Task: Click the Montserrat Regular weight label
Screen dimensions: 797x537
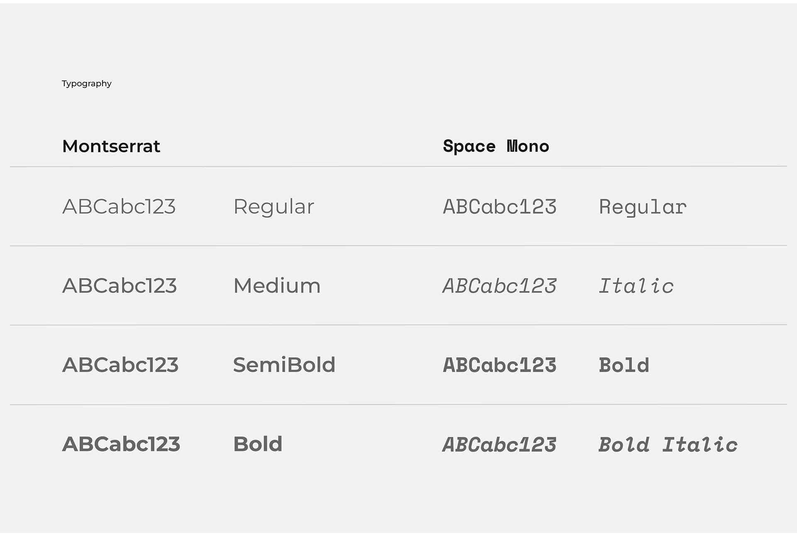Action: pyautogui.click(x=274, y=207)
